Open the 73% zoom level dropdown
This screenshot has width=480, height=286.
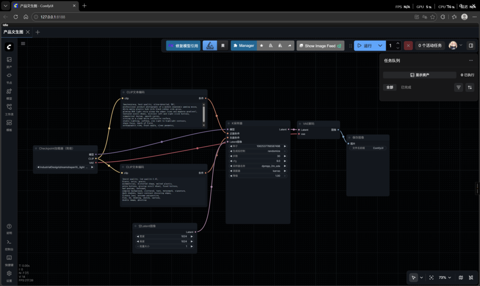click(x=443, y=277)
